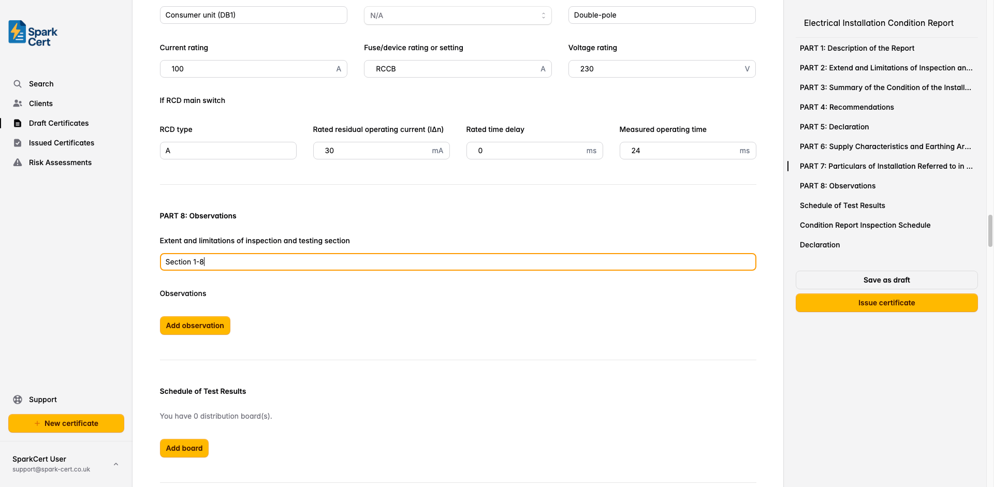The image size is (994, 487).
Task: Open the Draft Certificates document icon
Action: (18, 123)
